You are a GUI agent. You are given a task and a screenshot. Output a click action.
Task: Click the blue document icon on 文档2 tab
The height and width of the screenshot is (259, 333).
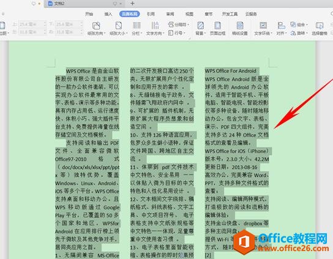click(50, 4)
